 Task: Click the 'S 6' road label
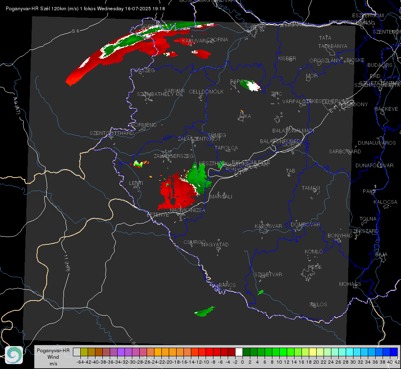point(75,31)
